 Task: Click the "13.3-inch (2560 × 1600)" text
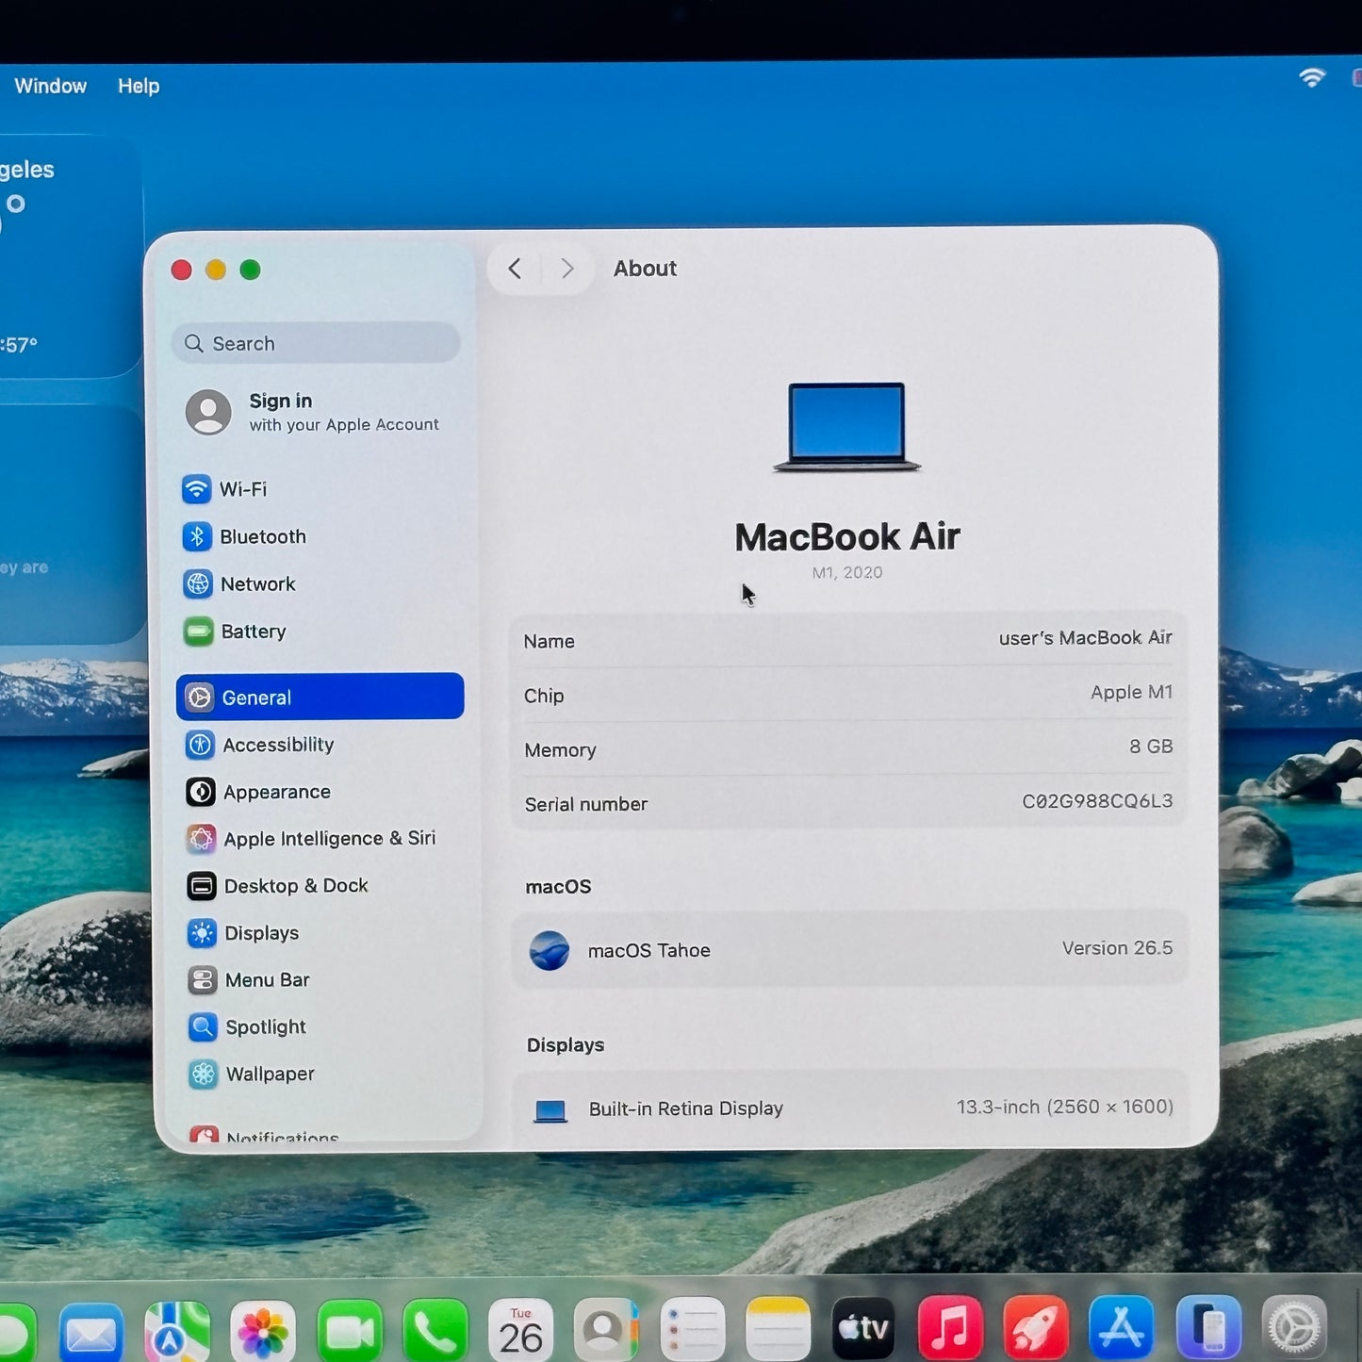click(1065, 1107)
